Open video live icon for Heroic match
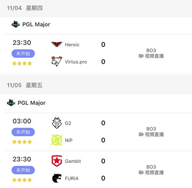 [x=141, y=56]
